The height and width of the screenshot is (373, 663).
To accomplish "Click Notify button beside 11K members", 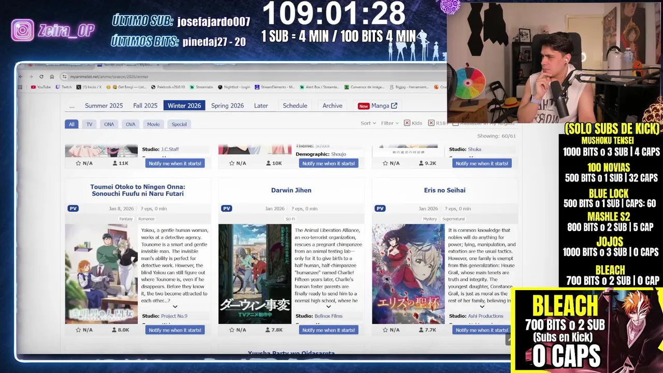I will pyautogui.click(x=175, y=163).
